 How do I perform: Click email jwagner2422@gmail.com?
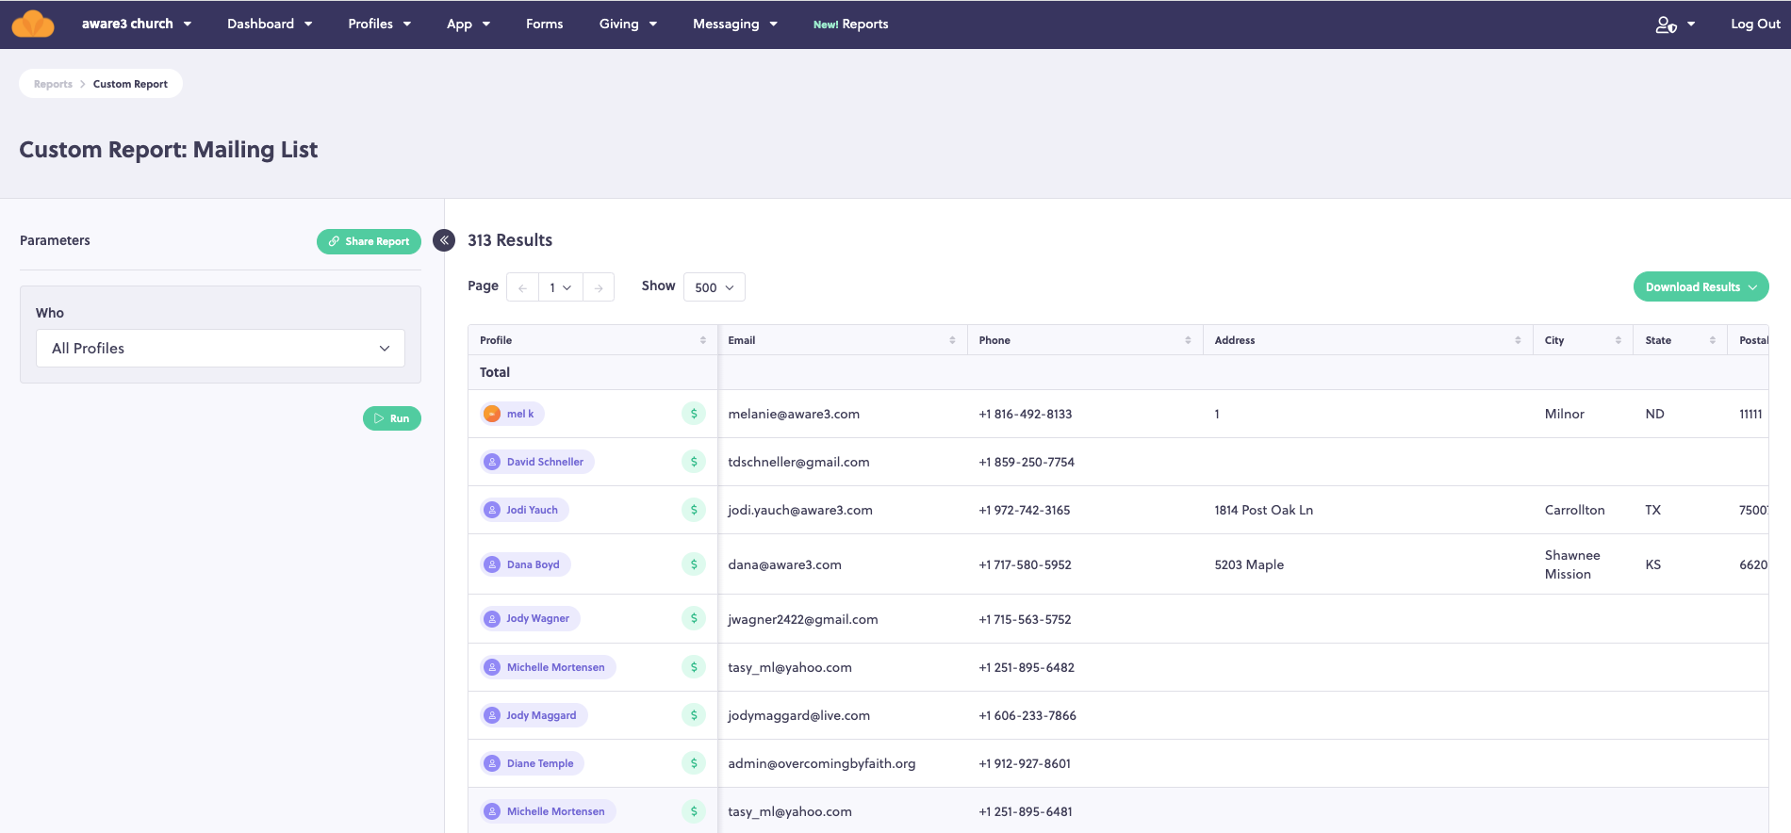pyautogui.click(x=803, y=619)
